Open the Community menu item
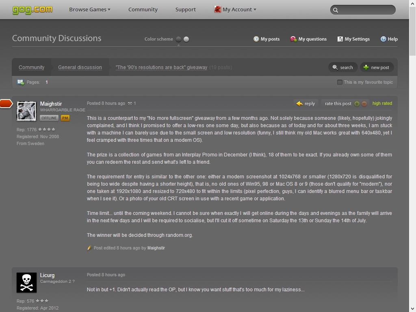This screenshot has width=416, height=312. 143,10
